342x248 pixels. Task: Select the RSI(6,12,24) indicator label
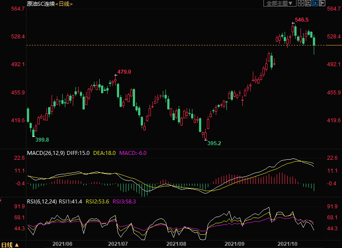pos(43,202)
